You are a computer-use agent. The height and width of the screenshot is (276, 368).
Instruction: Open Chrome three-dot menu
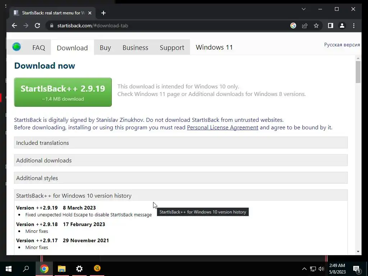[x=354, y=26]
